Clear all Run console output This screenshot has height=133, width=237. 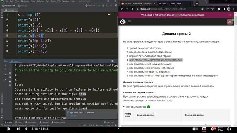point(10,85)
